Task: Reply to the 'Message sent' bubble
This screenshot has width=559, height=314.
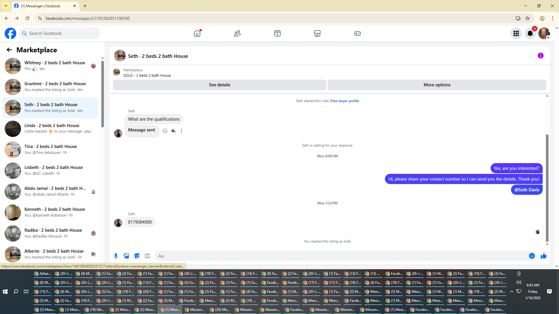Action: [x=173, y=131]
